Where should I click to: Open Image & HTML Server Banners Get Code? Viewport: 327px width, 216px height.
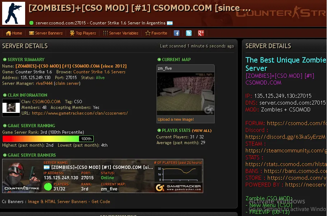pyautogui.click(x=69, y=202)
